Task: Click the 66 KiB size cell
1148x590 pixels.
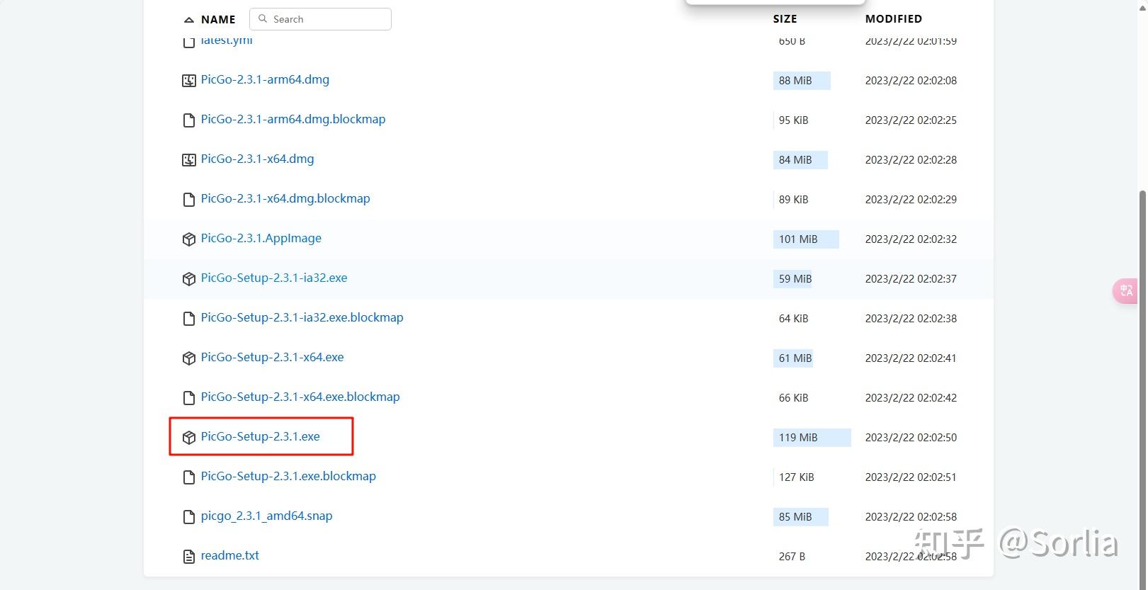Action: pyautogui.click(x=793, y=398)
